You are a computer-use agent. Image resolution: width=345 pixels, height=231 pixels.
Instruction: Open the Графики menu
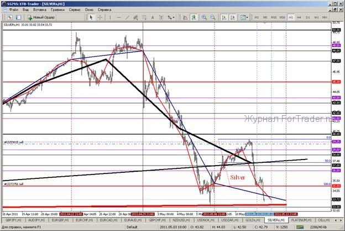(x=57, y=10)
